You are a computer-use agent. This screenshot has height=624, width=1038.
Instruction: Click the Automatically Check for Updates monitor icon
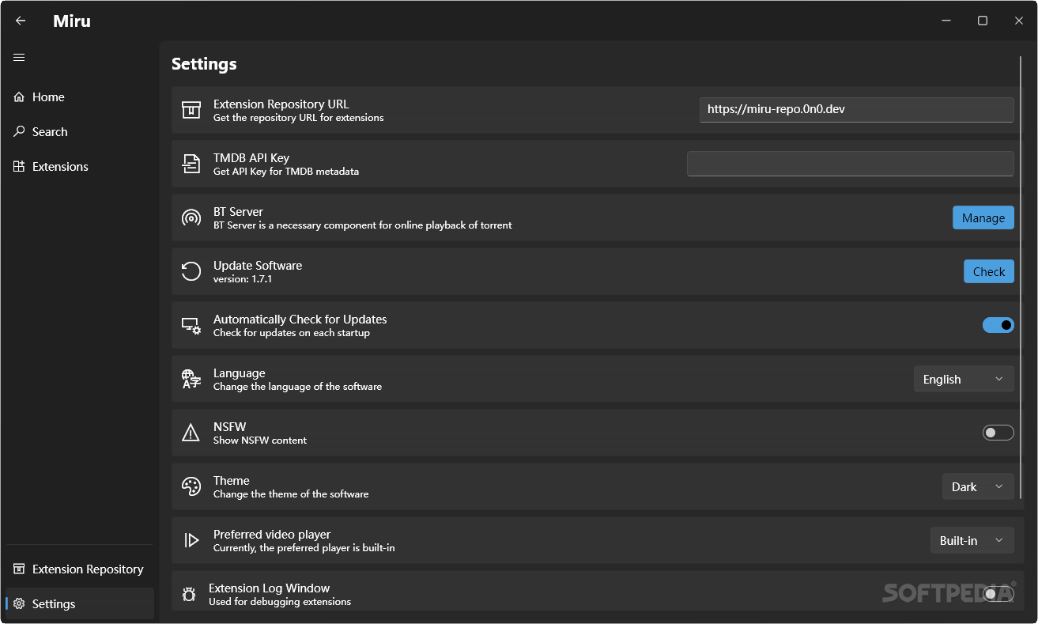(x=191, y=325)
